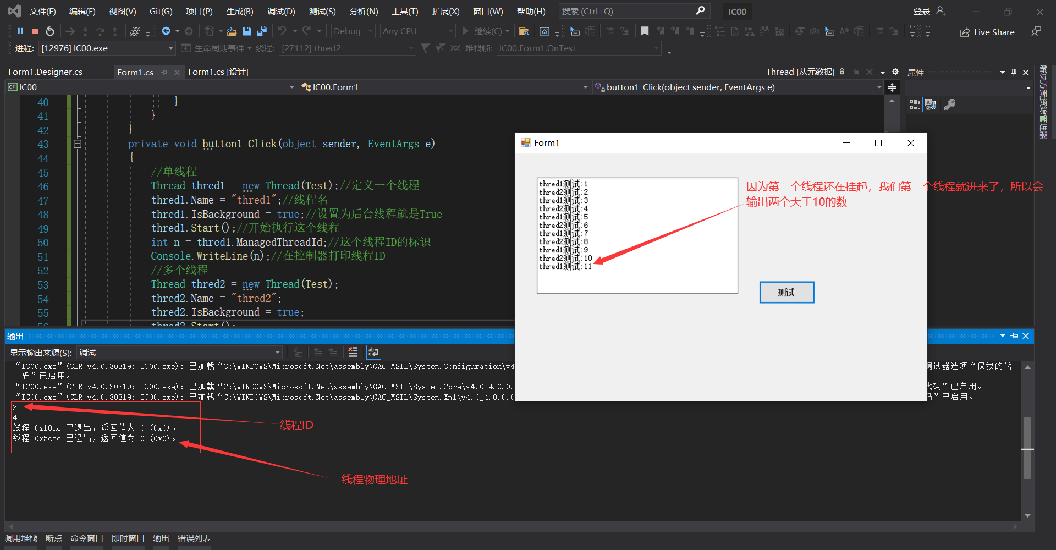Step Into the next statement
This screenshot has width=1056, height=550.
tap(85, 31)
